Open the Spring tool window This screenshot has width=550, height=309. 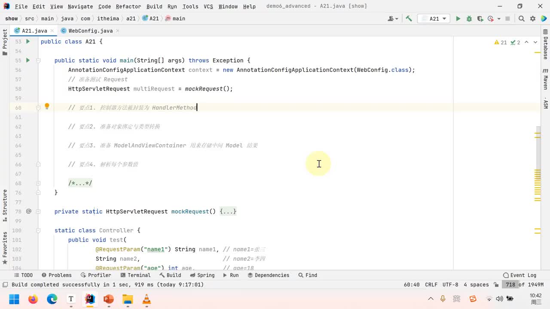pos(202,275)
